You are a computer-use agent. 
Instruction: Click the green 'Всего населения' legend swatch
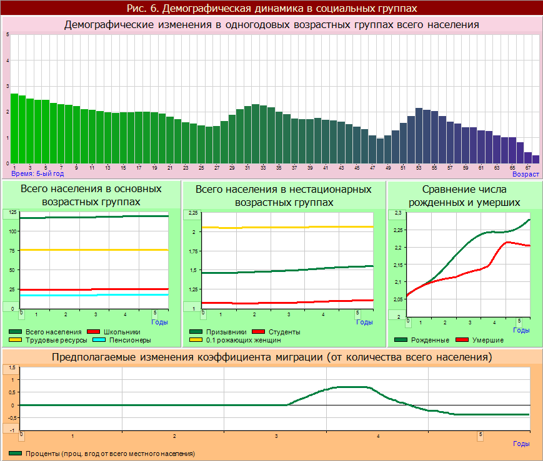(x=15, y=332)
